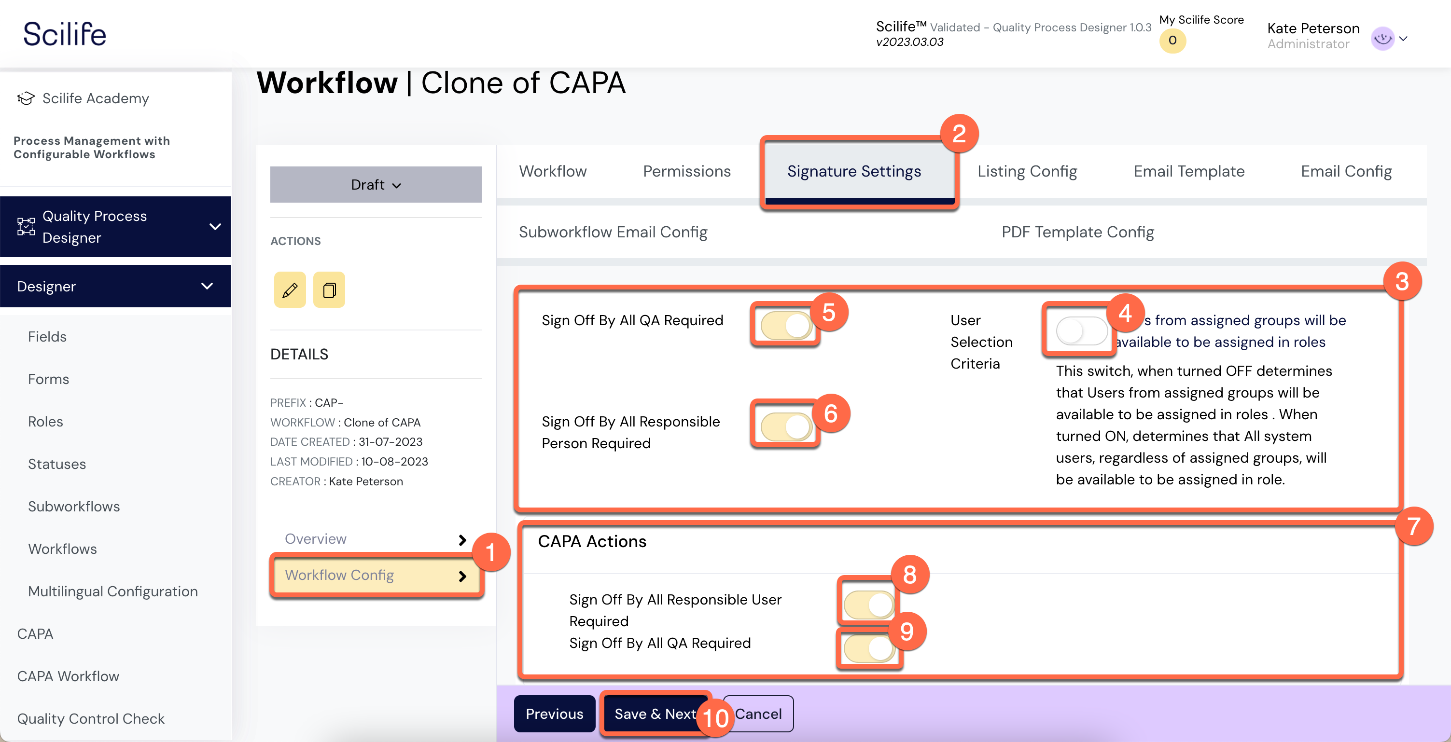Toggle User Selection Criteria switch
Image resolution: width=1451 pixels, height=742 pixels.
[1081, 330]
